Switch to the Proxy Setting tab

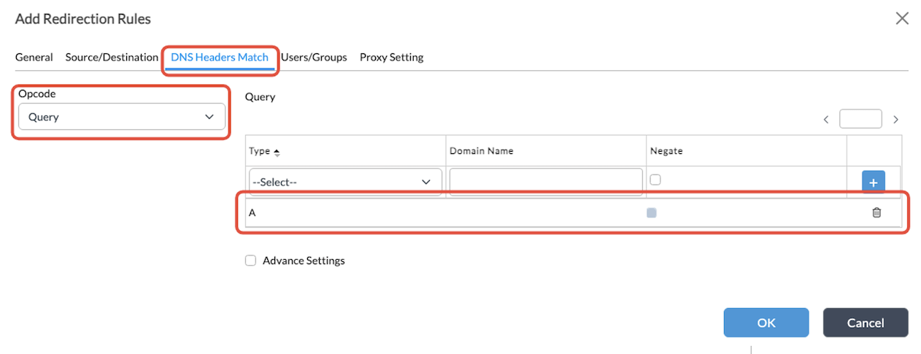pos(391,57)
